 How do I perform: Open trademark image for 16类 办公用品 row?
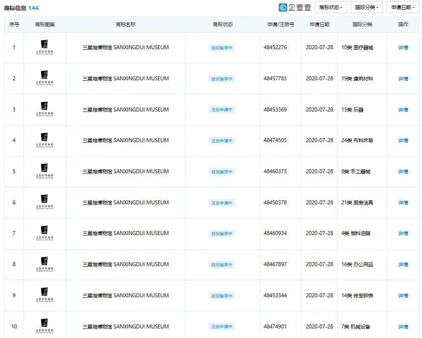(x=45, y=264)
